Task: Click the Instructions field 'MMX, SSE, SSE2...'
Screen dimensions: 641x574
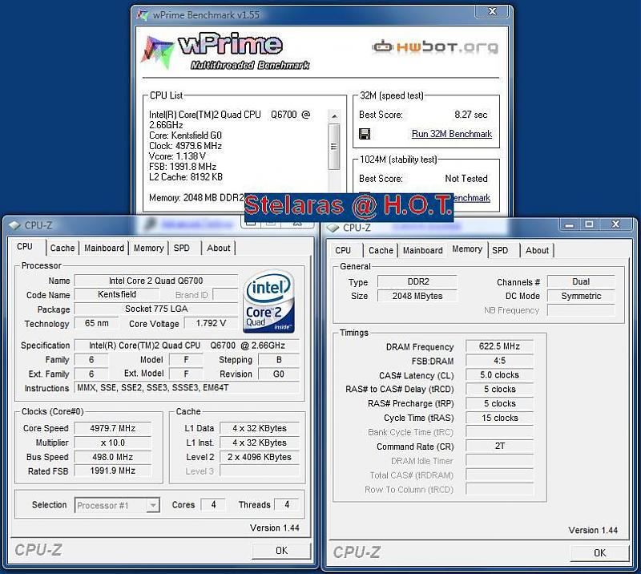Action: [187, 388]
